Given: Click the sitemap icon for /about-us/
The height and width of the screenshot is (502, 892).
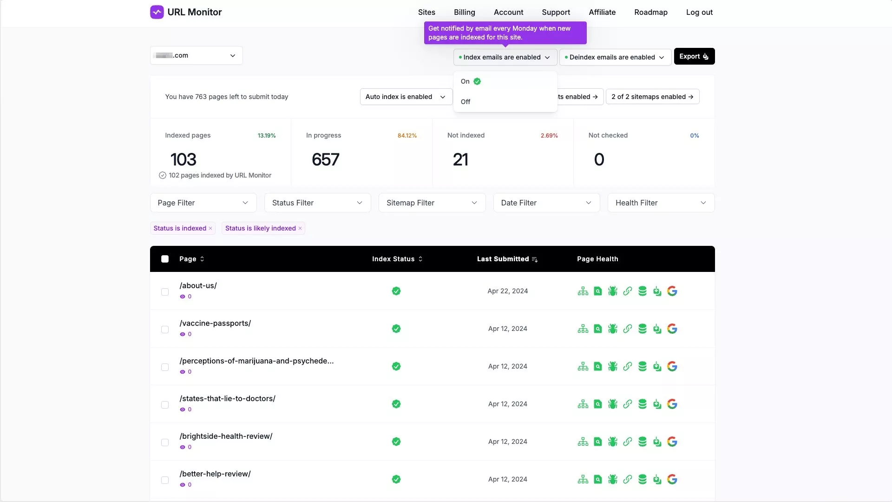Looking at the screenshot, I should pos(583,291).
